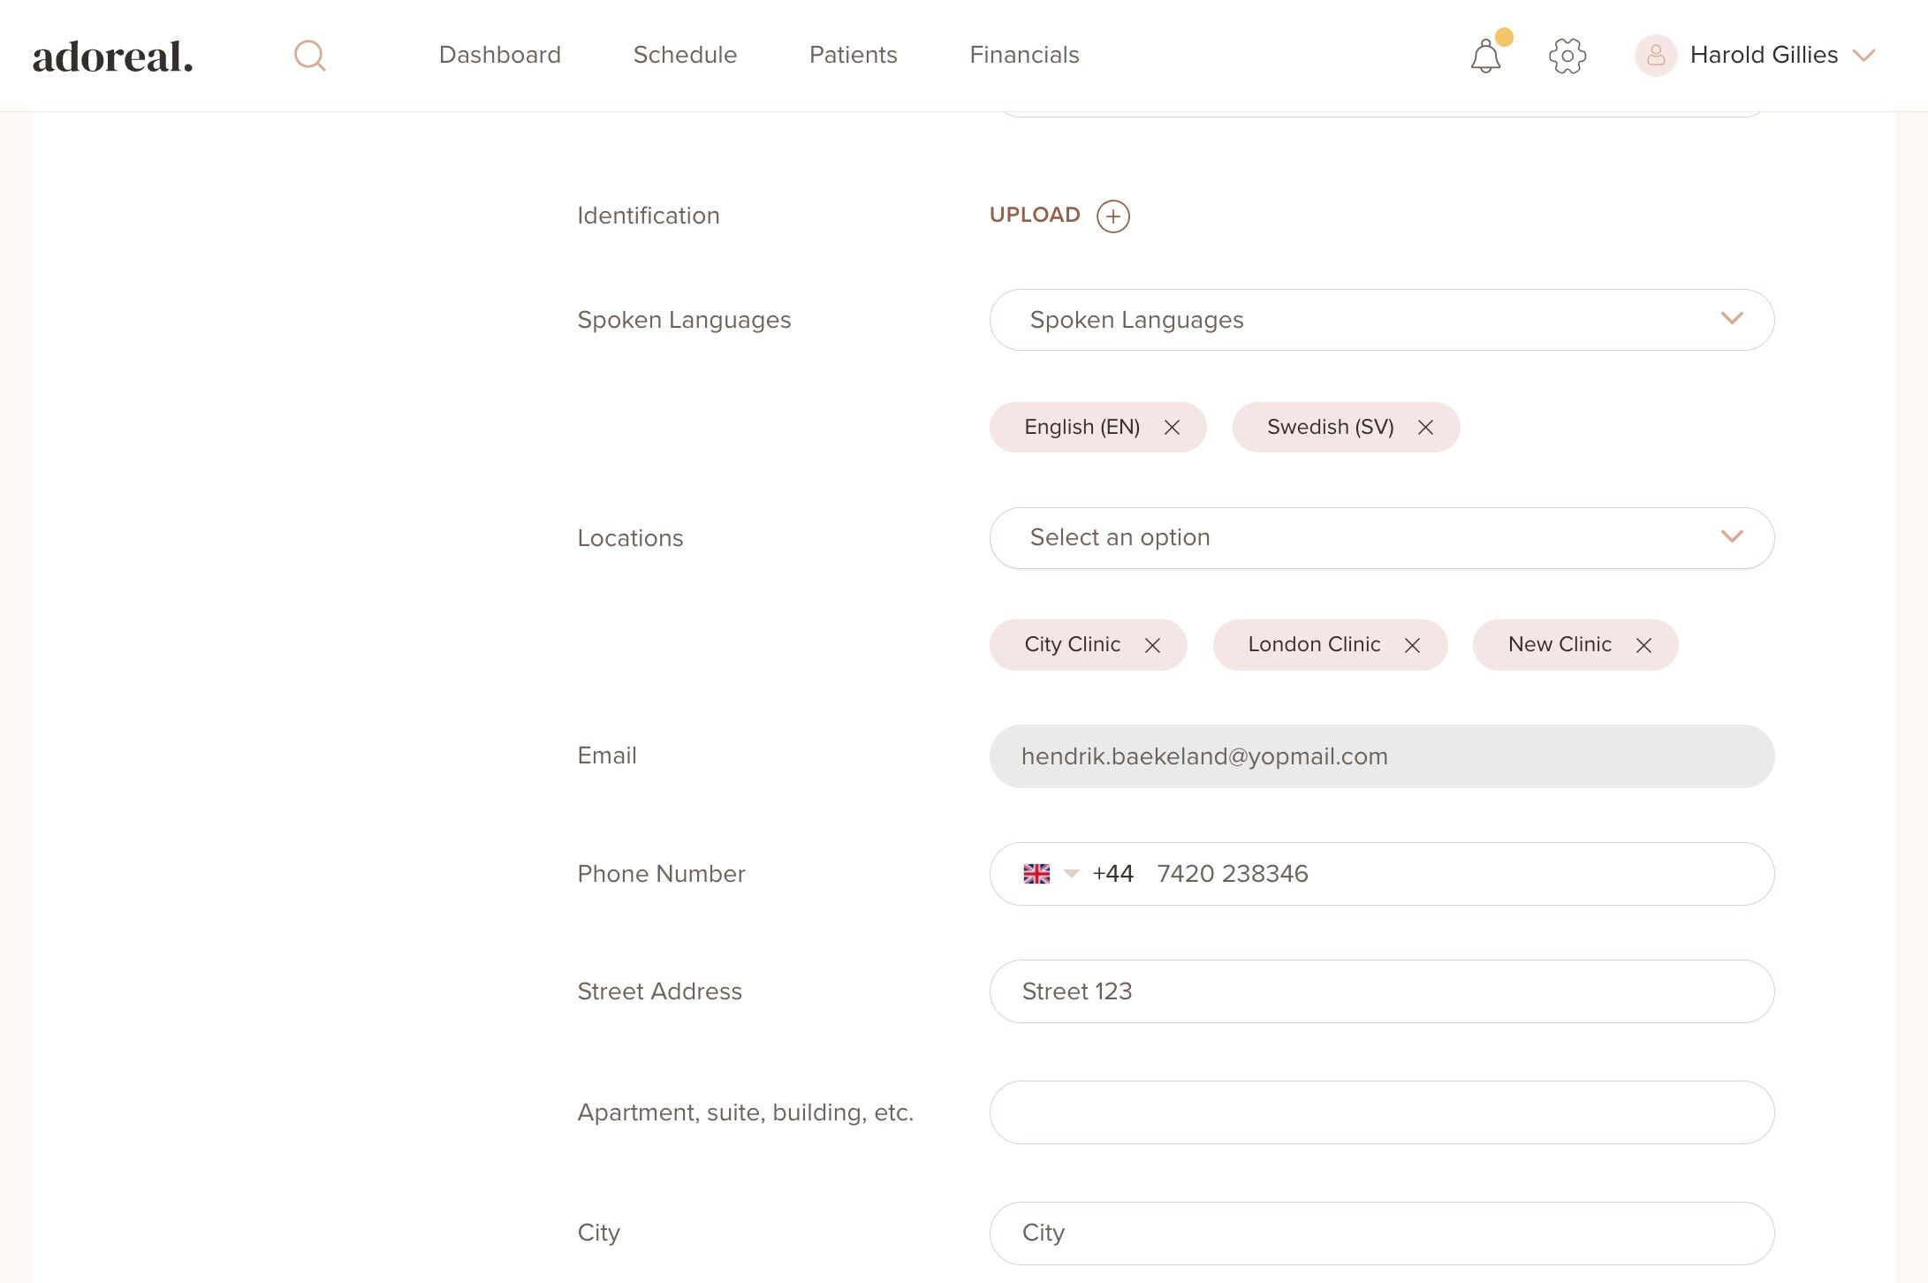Viewport: 1928px width, 1283px height.
Task: Expand the Harold Gillies user menu chevron
Action: coord(1864,56)
